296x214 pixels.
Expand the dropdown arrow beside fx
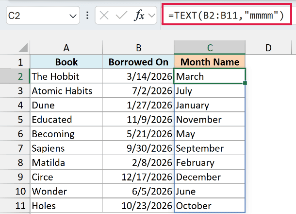[152, 16]
